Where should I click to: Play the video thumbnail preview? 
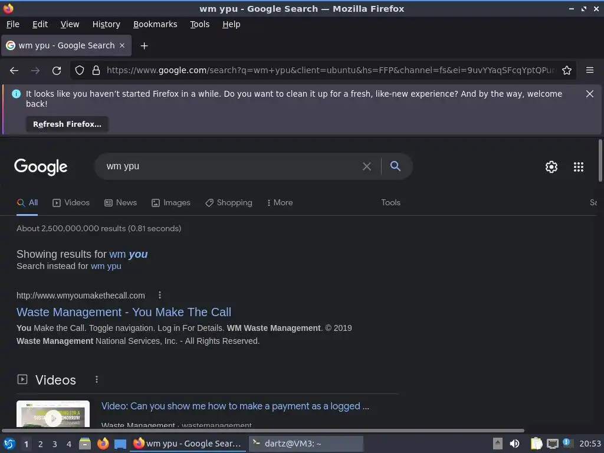click(x=53, y=413)
